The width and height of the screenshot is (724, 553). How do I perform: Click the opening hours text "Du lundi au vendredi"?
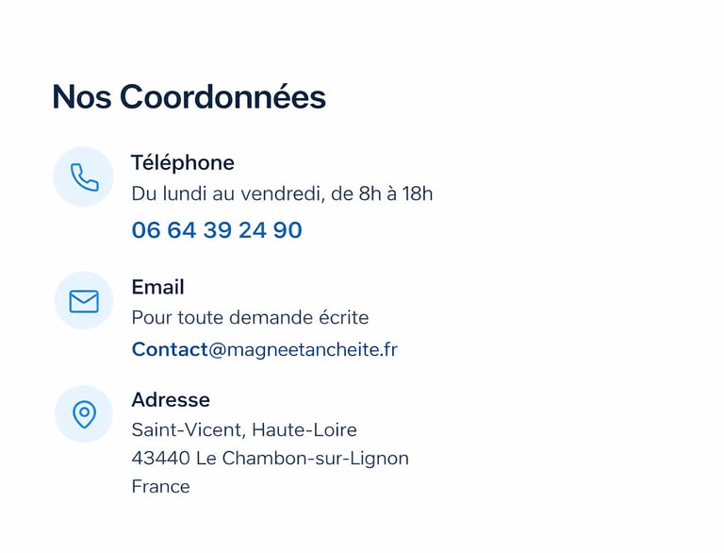click(x=226, y=194)
